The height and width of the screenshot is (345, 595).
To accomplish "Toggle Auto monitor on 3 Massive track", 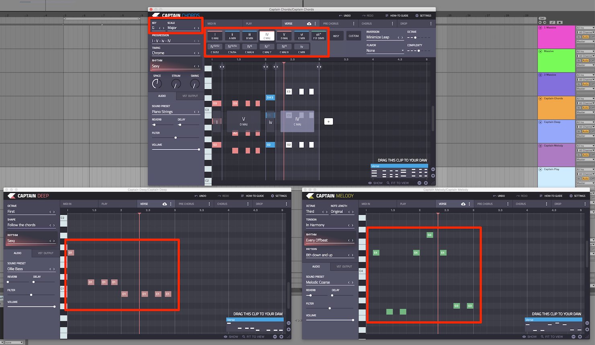I will click(x=585, y=84).
